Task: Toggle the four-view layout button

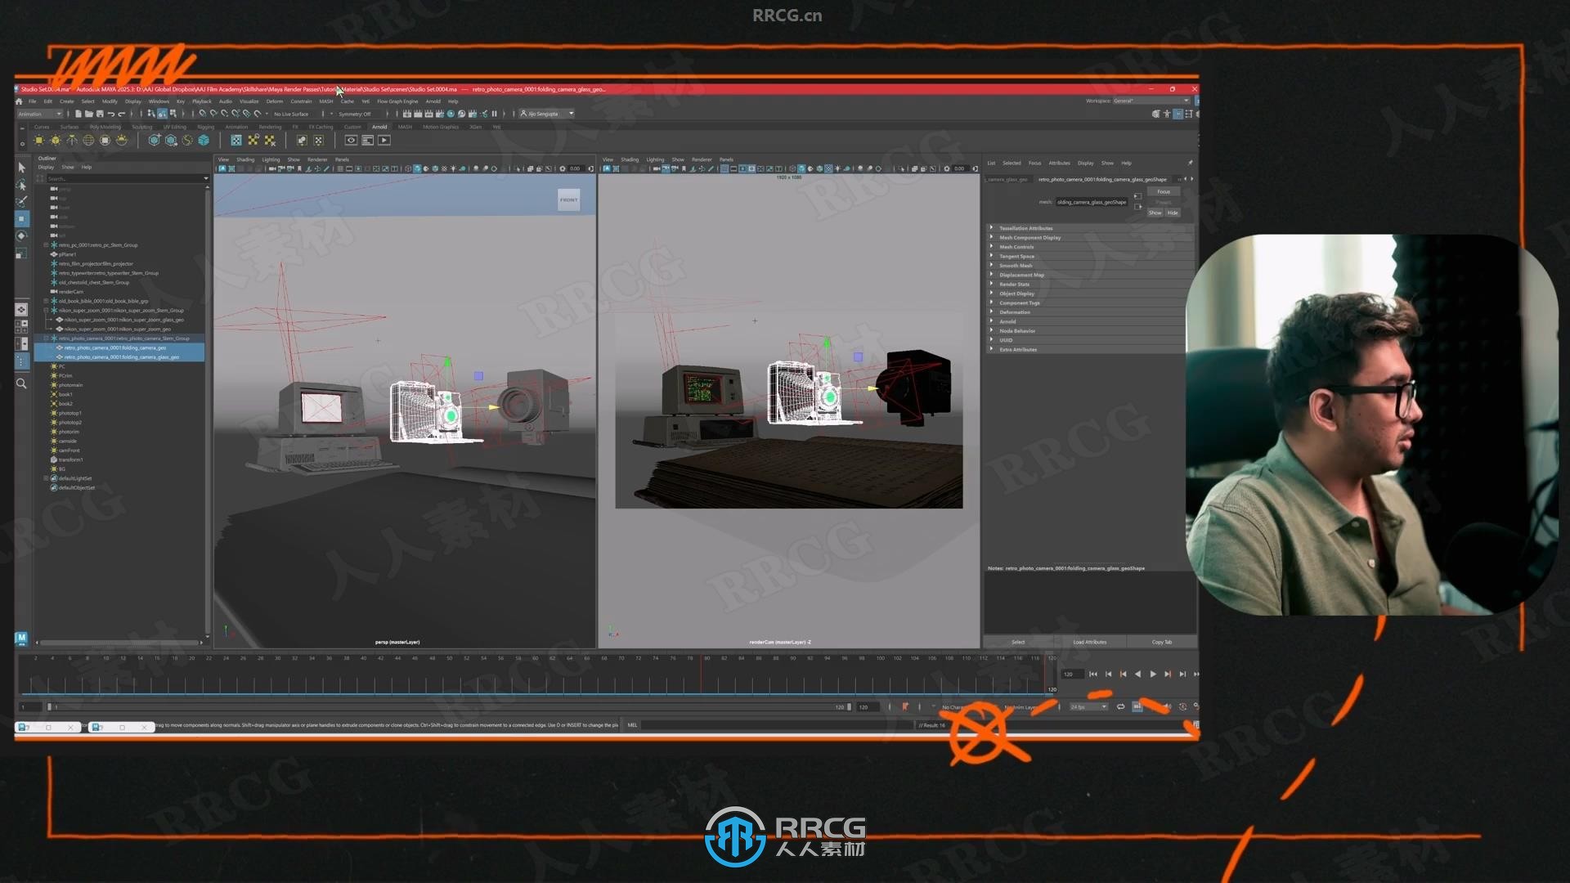Action: [x=22, y=326]
